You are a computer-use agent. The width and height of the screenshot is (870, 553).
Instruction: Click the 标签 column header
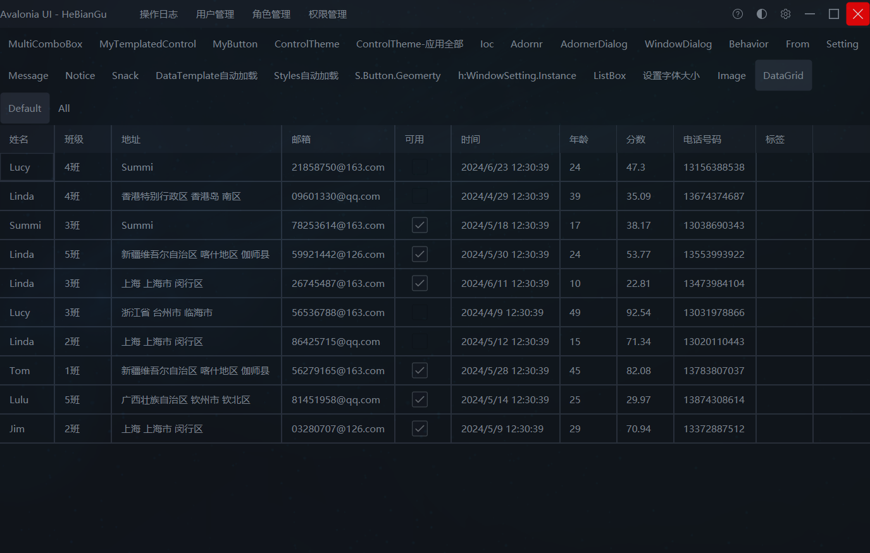pos(785,139)
